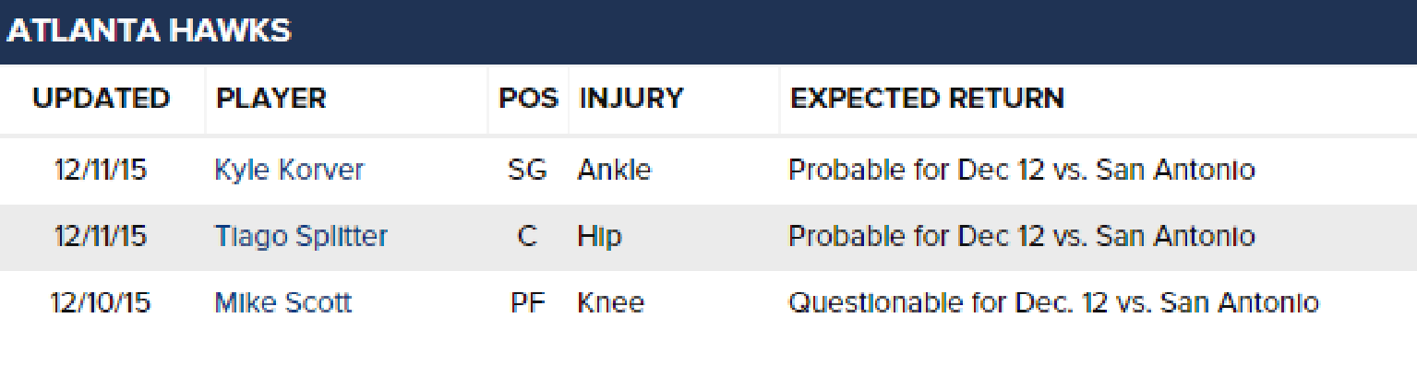Select Tiago Splitter's Hip injury cell

point(600,237)
